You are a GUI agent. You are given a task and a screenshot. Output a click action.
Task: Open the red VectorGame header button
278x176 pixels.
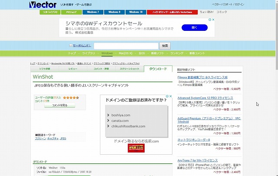pyautogui.click(x=172, y=12)
